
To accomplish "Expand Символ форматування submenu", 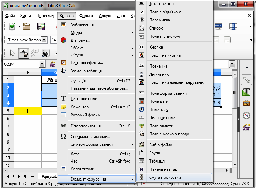I will pos(97,144).
